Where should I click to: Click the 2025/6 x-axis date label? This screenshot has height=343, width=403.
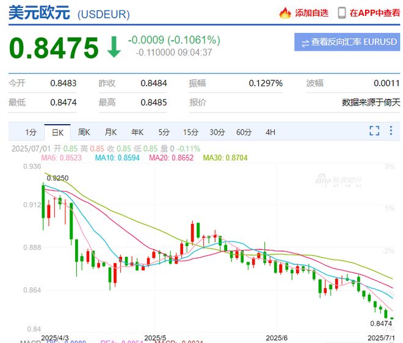277,337
